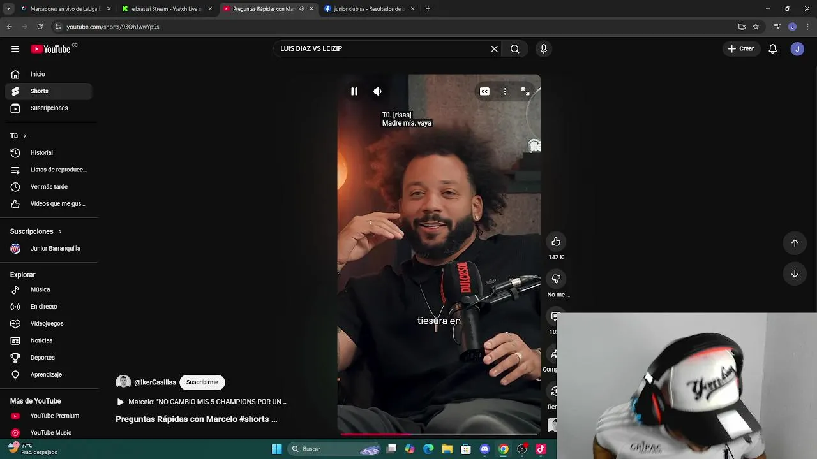Screen dimensions: 817x459
Task: Open Música in Explorar
Action: click(49, 289)
